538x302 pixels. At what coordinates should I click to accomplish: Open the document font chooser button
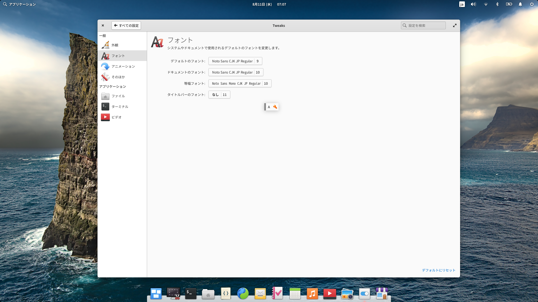point(236,72)
